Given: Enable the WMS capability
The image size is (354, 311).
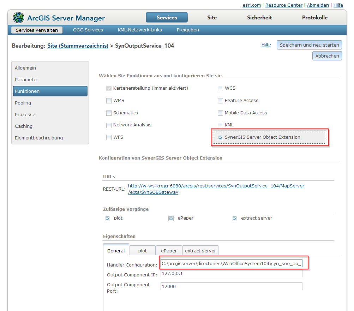Looking at the screenshot, I should point(109,101).
